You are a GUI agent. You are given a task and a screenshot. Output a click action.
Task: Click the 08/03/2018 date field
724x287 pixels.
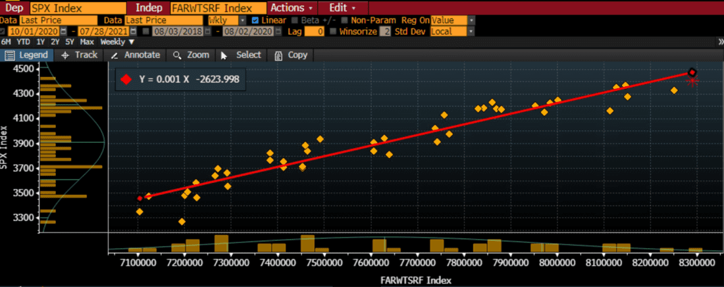tap(177, 32)
